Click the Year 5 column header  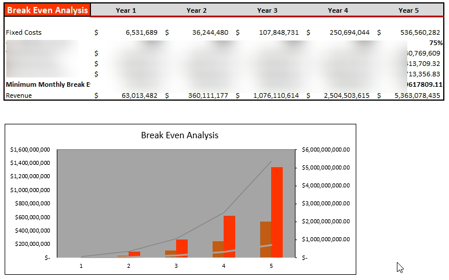coord(408,10)
